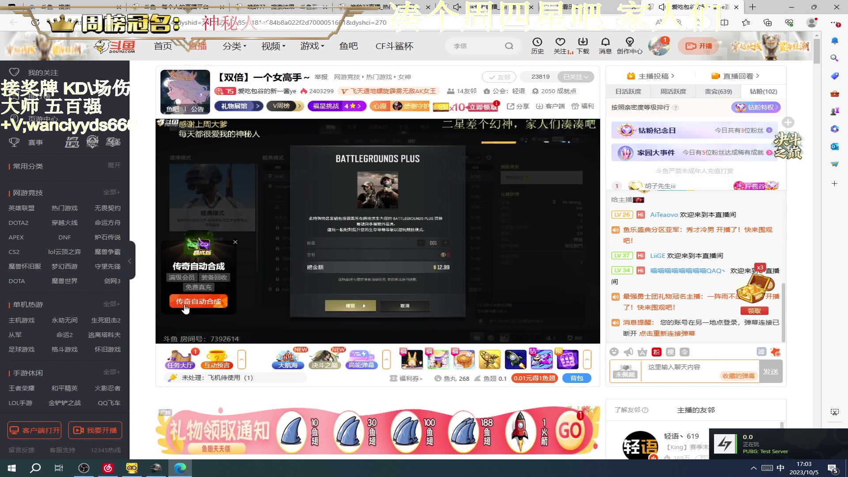The width and height of the screenshot is (848, 477).
Task: Click the red 粉 fan badge icon
Action: point(656,352)
